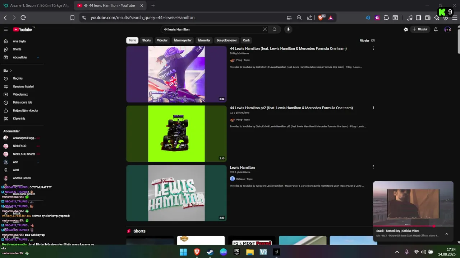
Task: Select the Son yüklenenler filter chip
Action: tap(226, 40)
